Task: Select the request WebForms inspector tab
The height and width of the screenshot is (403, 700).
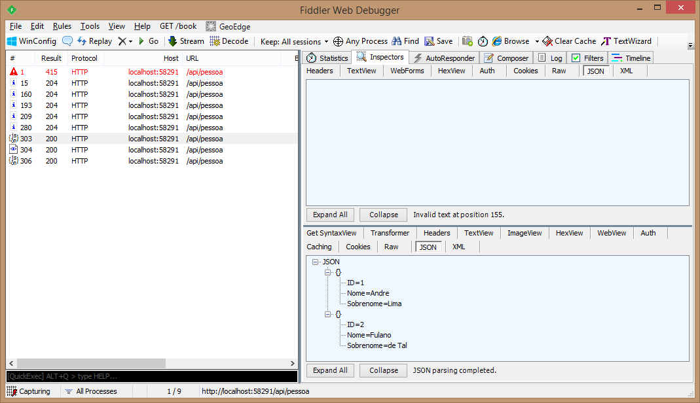Action: click(x=407, y=71)
